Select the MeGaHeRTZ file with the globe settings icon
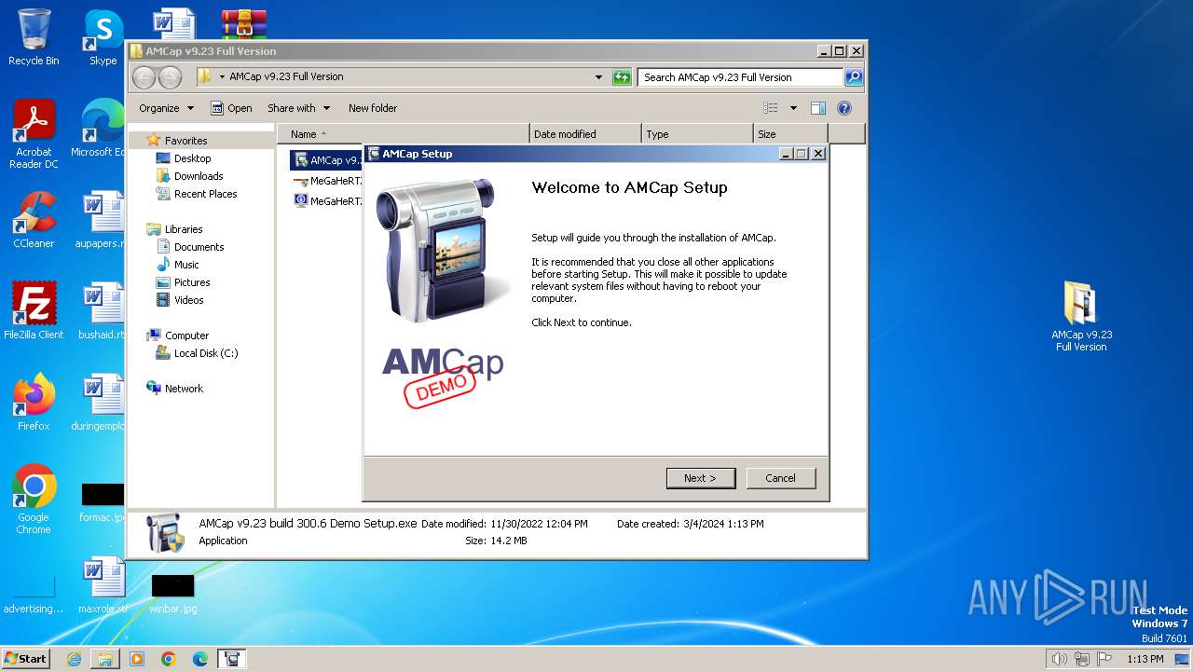Screen dimensions: 1193x671 pyautogui.click(x=326, y=201)
